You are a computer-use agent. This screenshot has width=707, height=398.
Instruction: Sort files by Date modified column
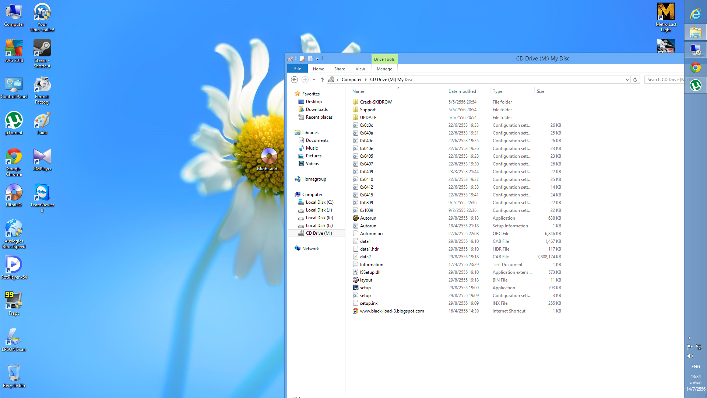pyautogui.click(x=462, y=91)
